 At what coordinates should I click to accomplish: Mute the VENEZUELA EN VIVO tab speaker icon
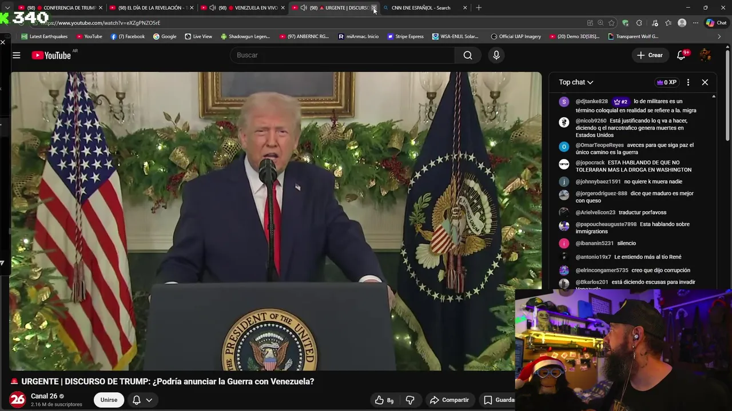coord(213,8)
